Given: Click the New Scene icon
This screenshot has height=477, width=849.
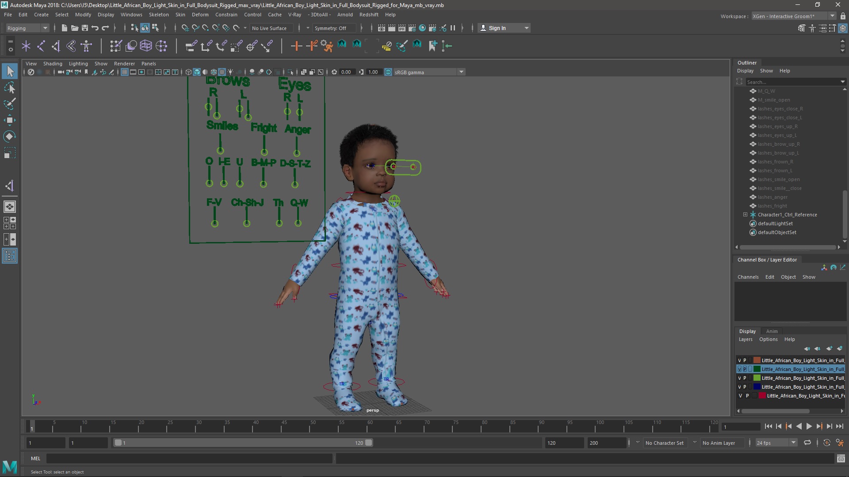Looking at the screenshot, I should point(64,28).
